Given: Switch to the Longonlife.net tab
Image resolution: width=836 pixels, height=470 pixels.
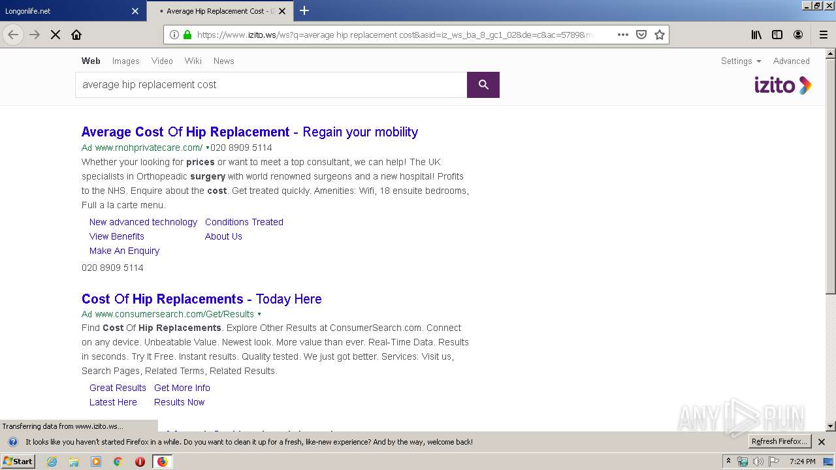Looking at the screenshot, I should [64, 11].
